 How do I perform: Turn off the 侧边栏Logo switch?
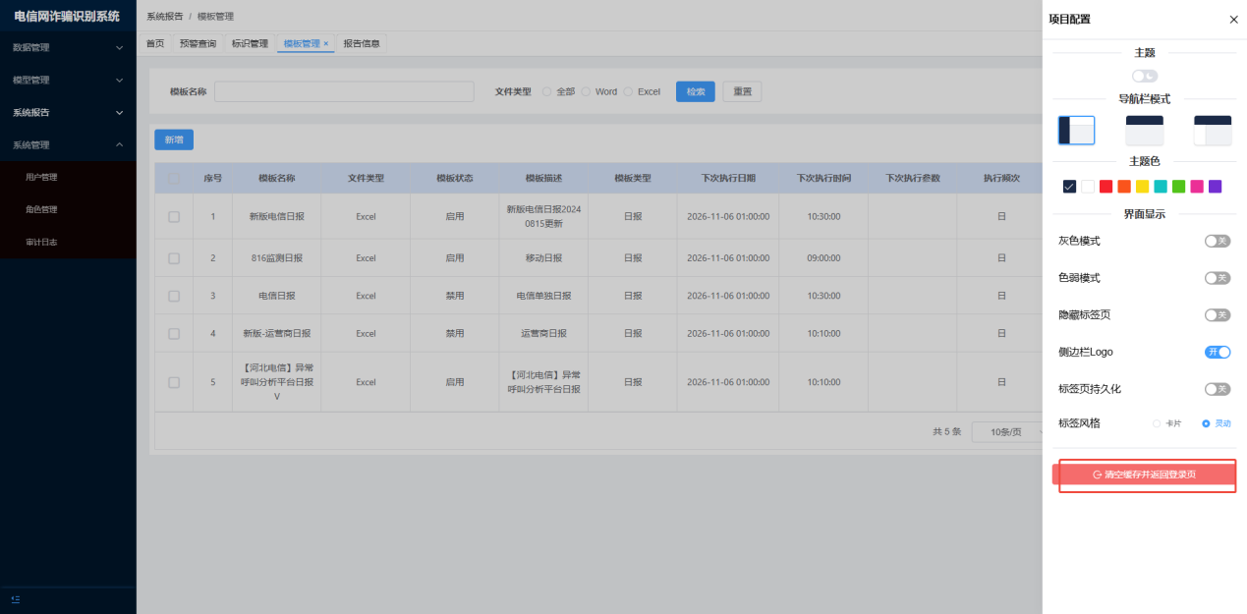(1218, 352)
